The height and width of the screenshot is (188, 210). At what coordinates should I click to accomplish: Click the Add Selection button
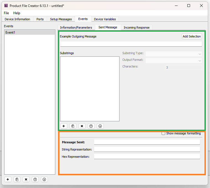pos(192,36)
